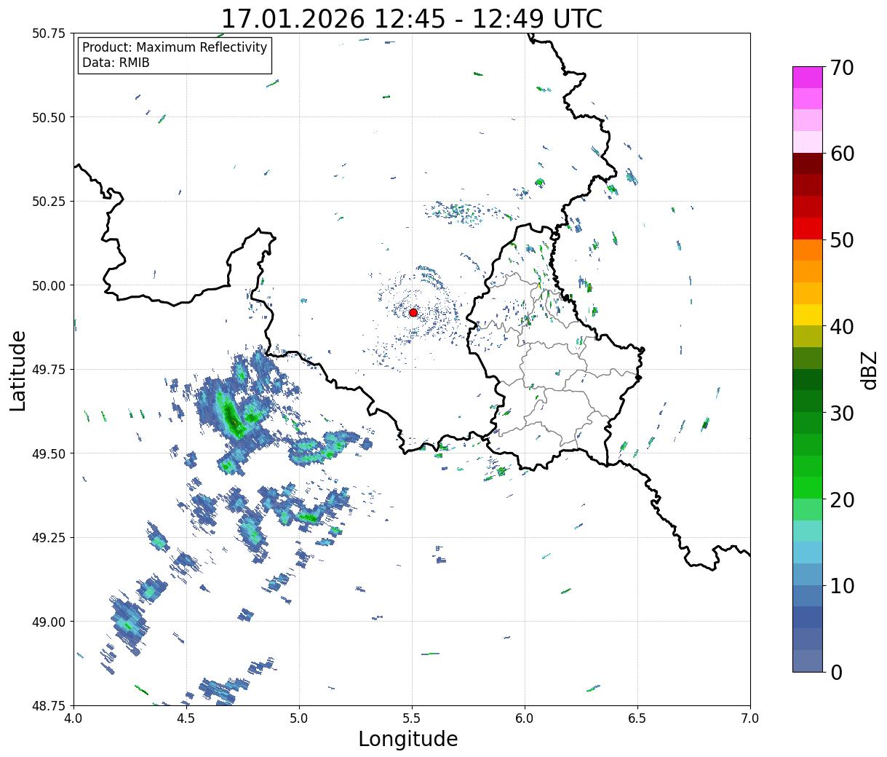Viewport: 887px width, 757px height.
Task: Click the Data: RMIB label
Action: point(116,63)
